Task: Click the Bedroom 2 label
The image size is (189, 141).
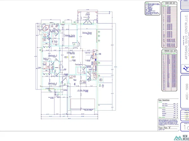Action: click(53, 83)
